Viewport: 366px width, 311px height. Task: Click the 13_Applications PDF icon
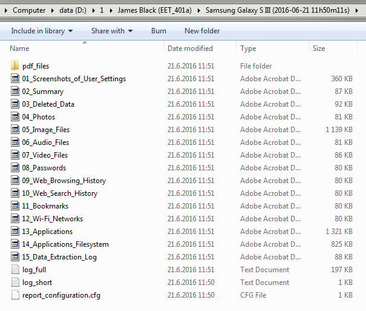(15, 232)
